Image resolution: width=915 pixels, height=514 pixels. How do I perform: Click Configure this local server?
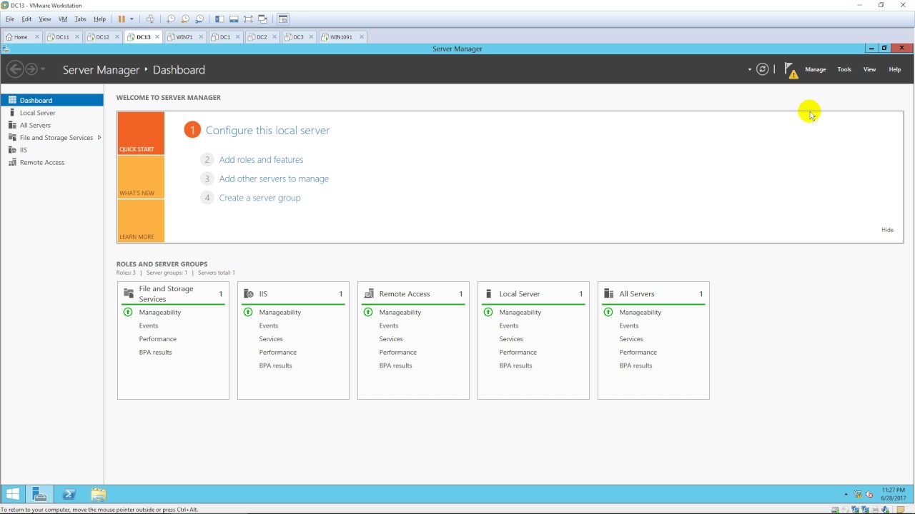click(x=267, y=131)
